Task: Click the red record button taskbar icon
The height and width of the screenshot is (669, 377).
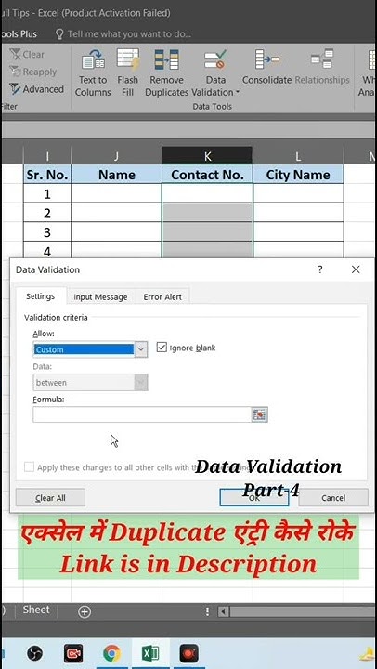Action: tap(188, 653)
